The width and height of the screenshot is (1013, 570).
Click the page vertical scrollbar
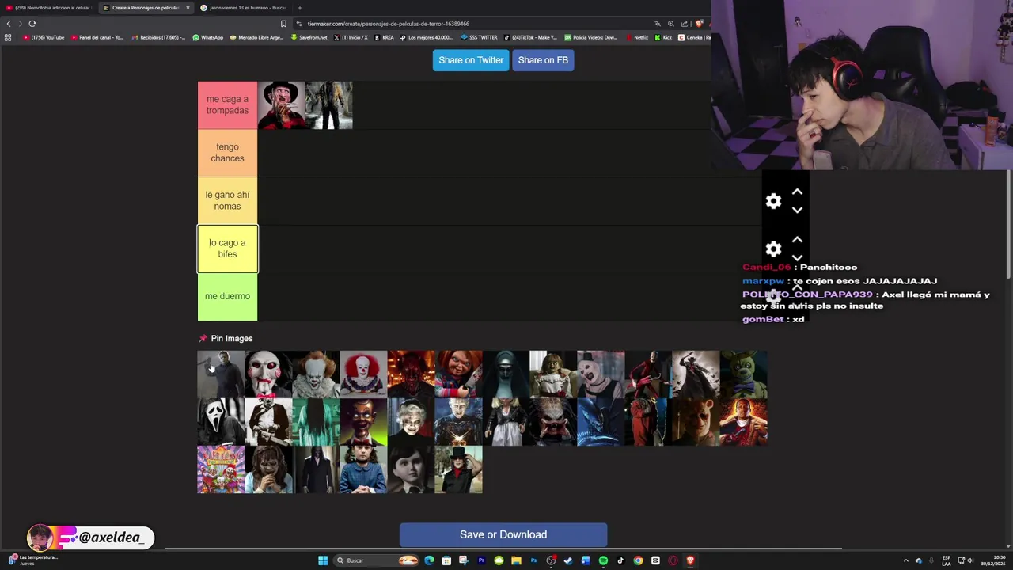pos(1008,226)
